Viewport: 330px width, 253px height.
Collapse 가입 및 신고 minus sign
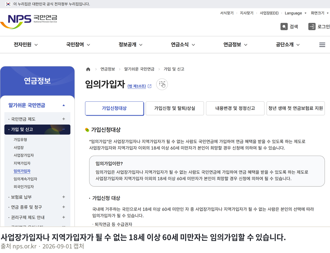point(64,129)
